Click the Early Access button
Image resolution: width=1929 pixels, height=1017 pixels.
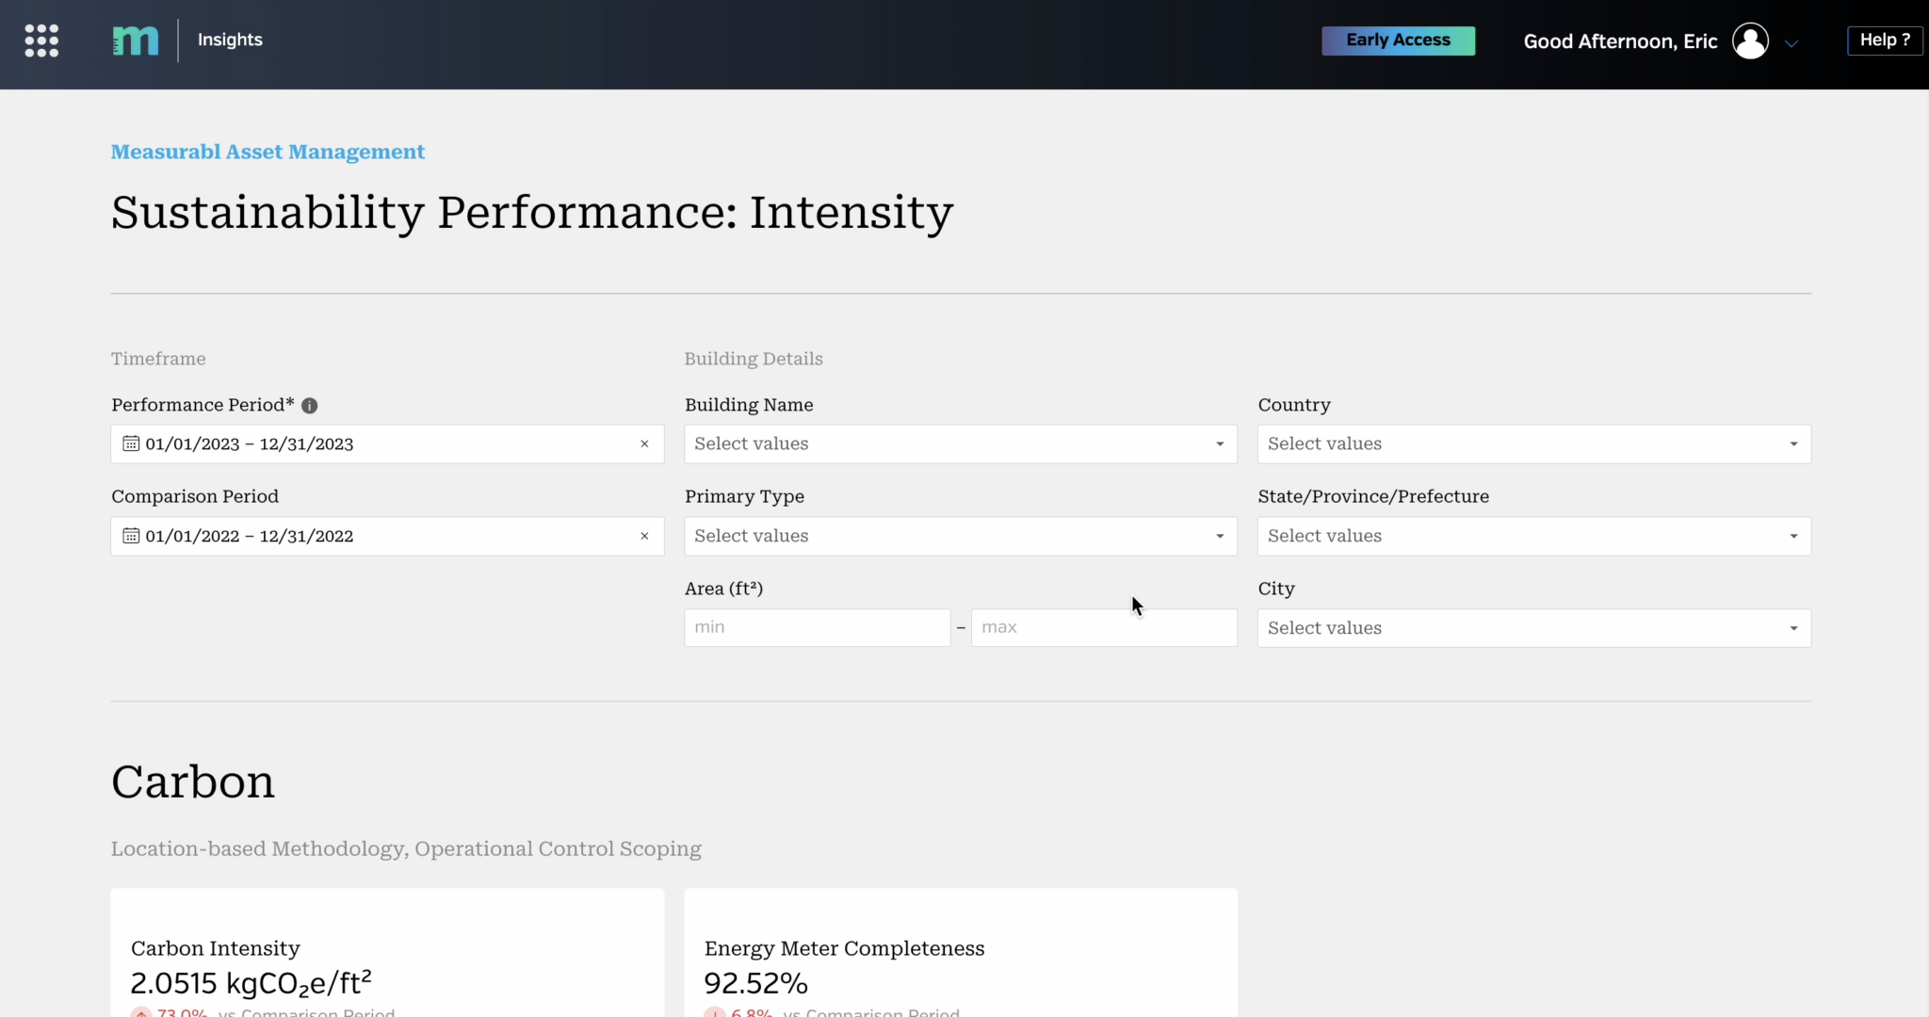pos(1398,40)
